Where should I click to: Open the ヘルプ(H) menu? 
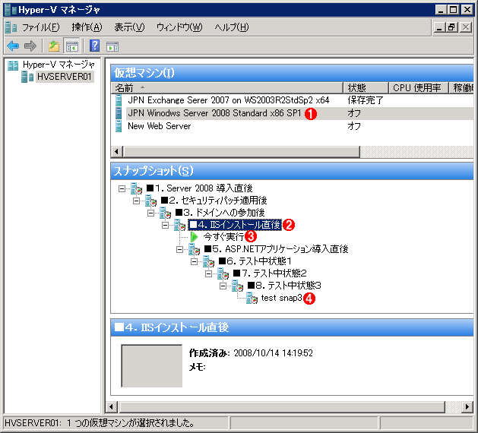[x=231, y=27]
